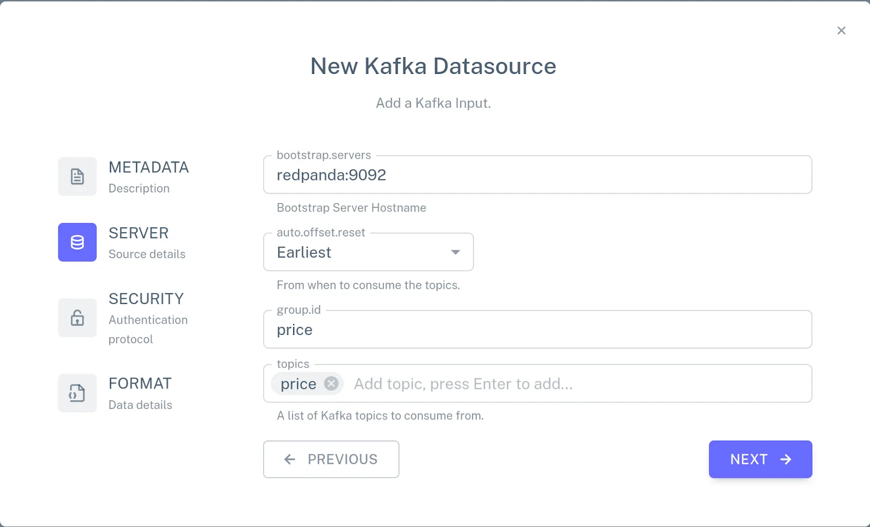Remove the price topic chip via its x icon
870x527 pixels.
coord(331,383)
